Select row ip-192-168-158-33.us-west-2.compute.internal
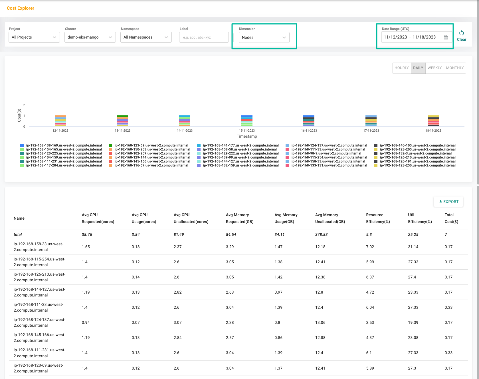The width and height of the screenshot is (479, 379). pyautogui.click(x=239, y=247)
